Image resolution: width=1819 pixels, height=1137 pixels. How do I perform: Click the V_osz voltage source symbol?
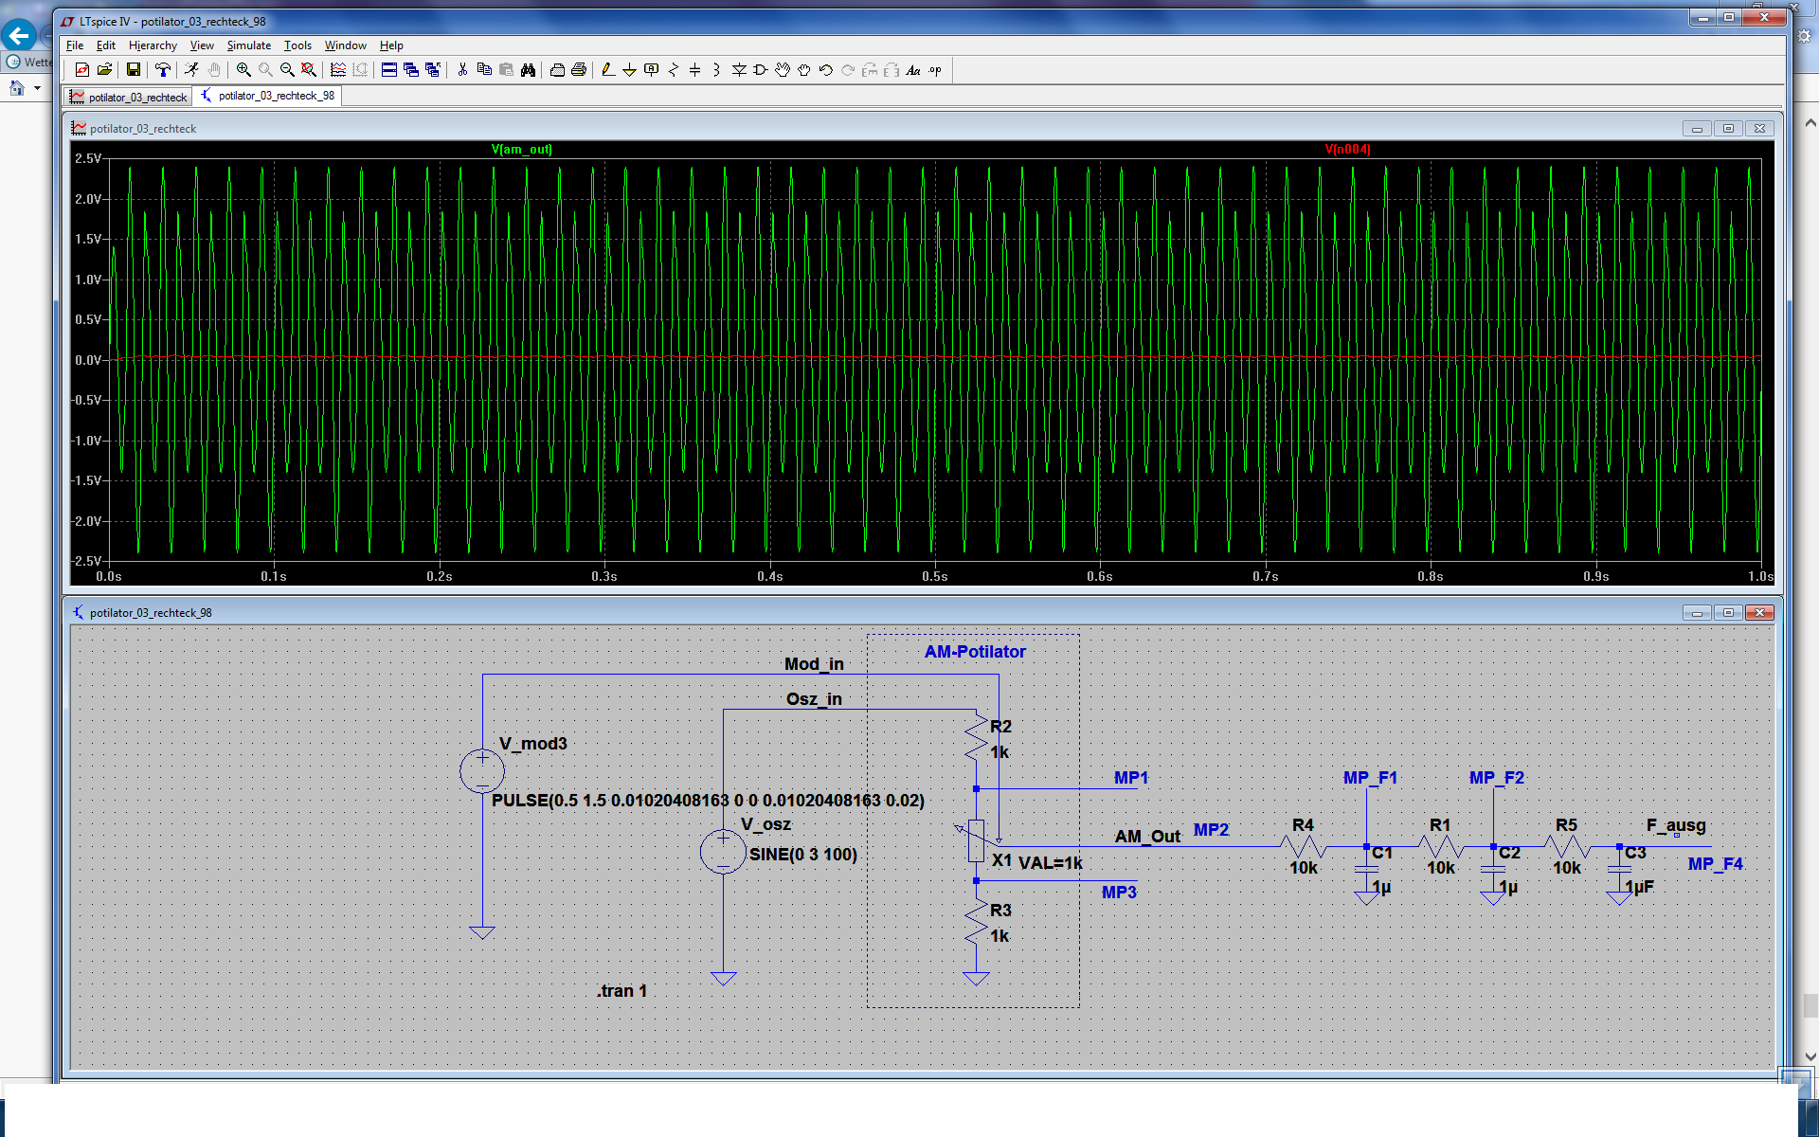(723, 851)
